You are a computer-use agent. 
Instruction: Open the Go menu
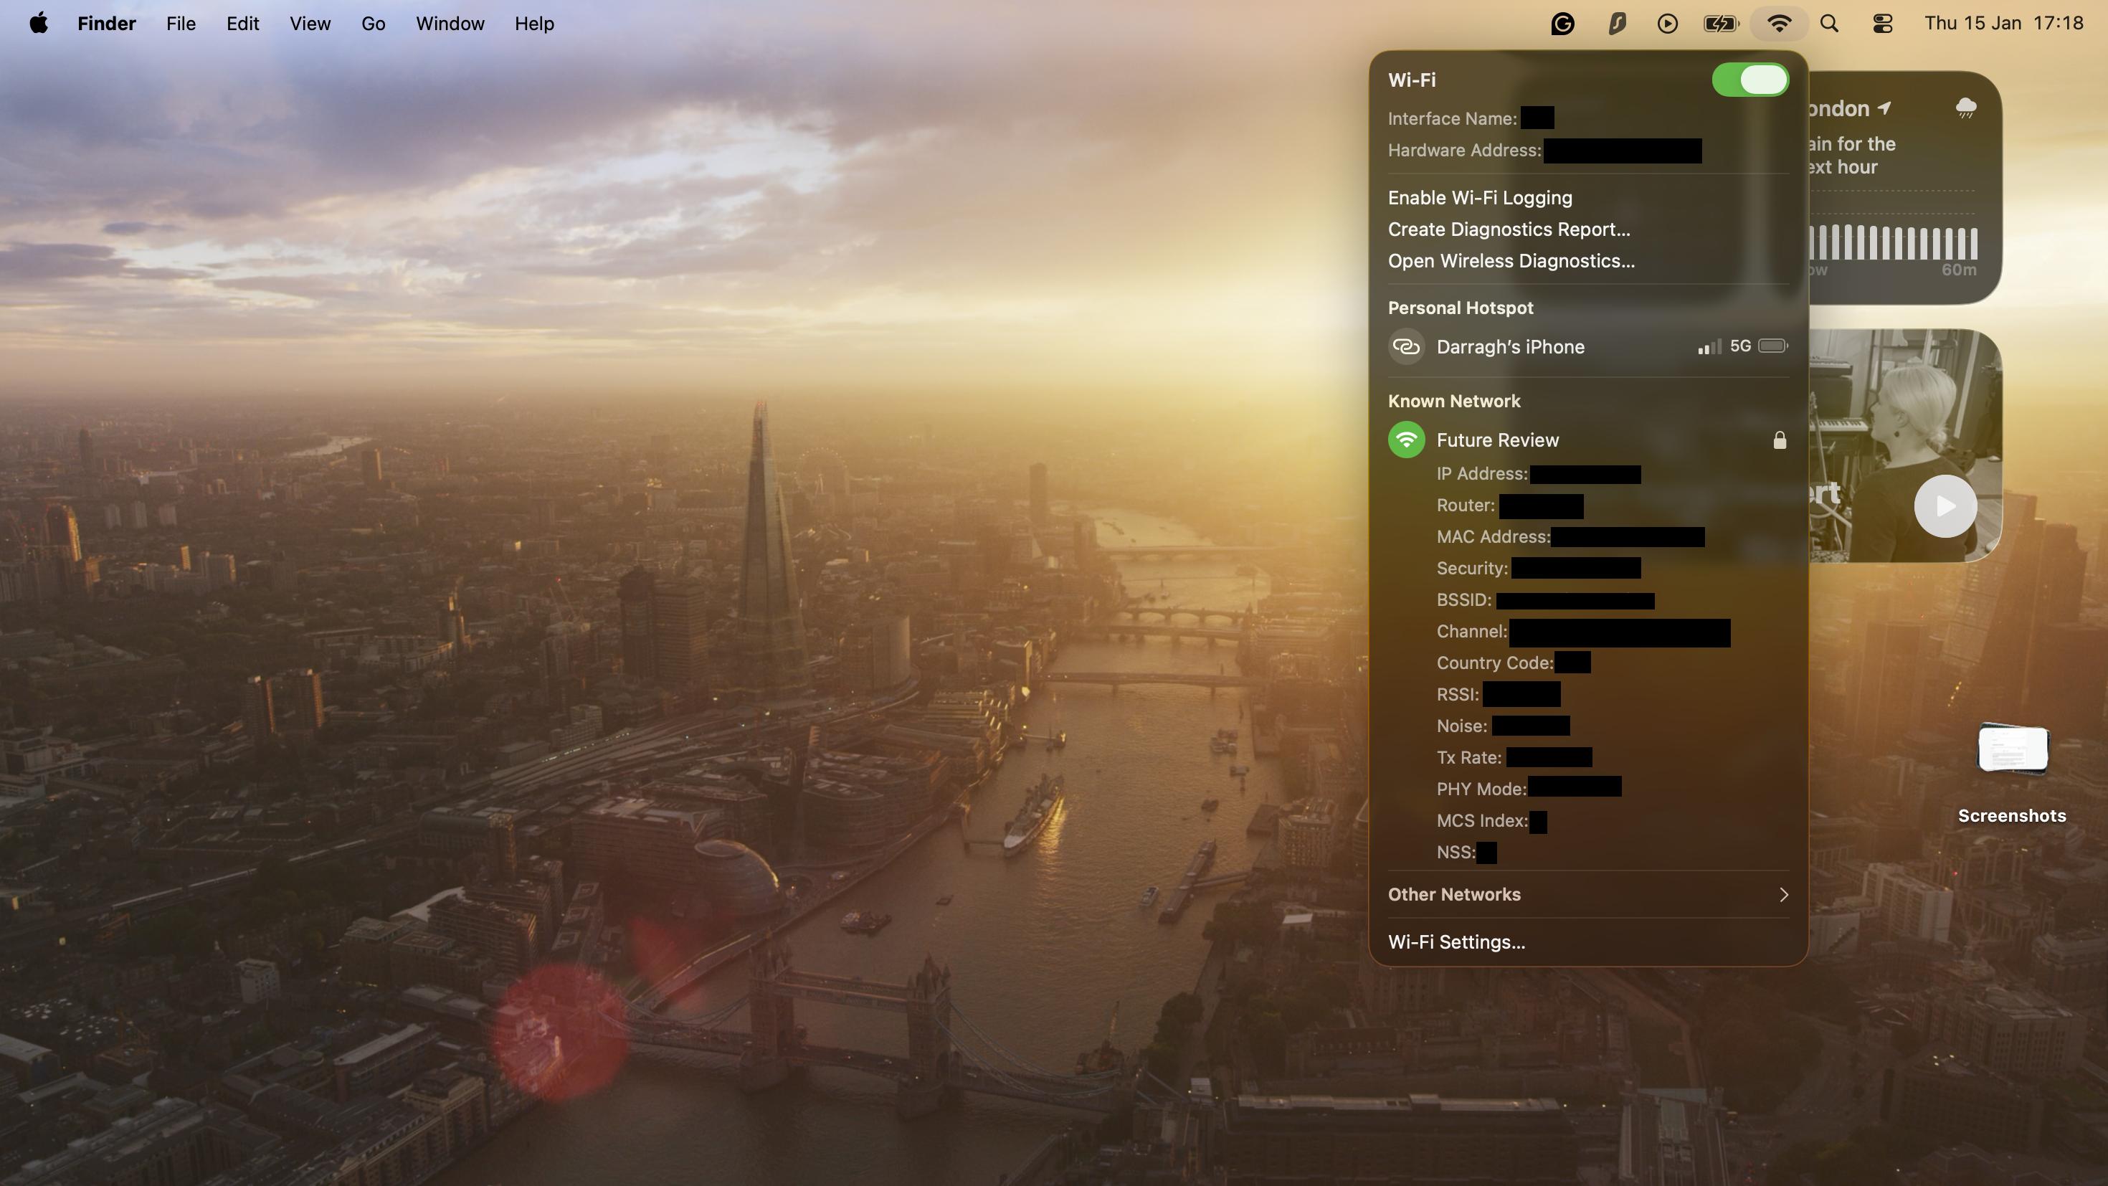(x=372, y=23)
